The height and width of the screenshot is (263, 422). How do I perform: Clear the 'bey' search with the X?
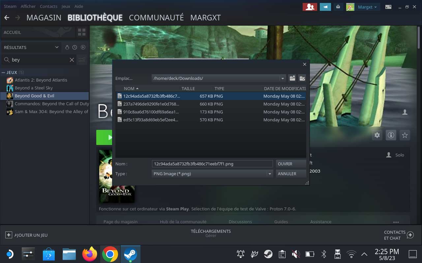pos(72,60)
